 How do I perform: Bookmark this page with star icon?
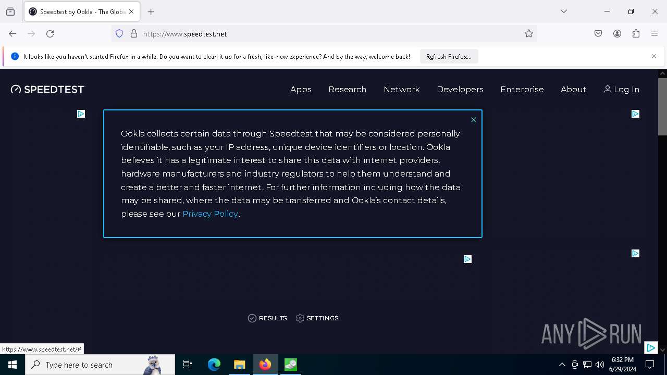[x=529, y=34]
